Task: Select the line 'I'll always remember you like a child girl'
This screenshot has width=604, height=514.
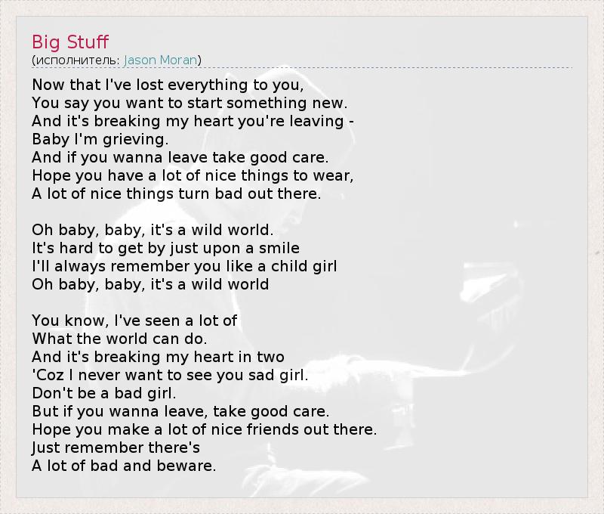Action: pyautogui.click(x=184, y=266)
